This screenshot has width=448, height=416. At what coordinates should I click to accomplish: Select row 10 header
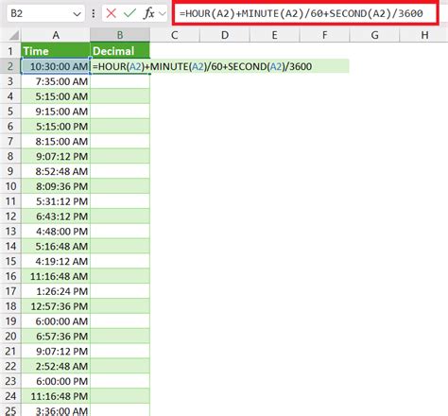[10, 186]
